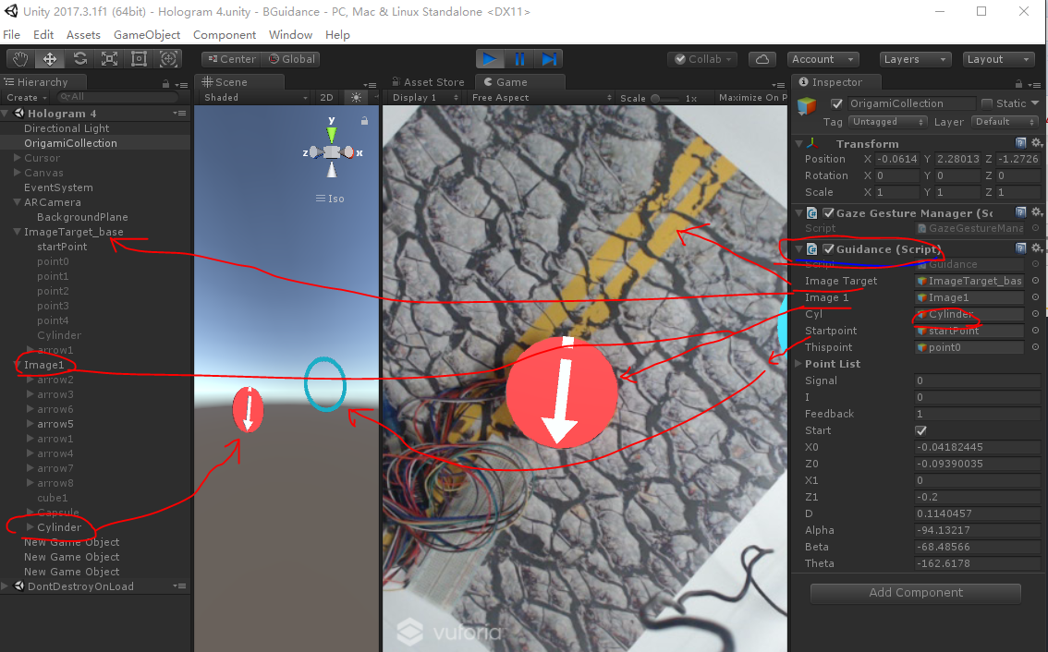Screen dimensions: 1048x652
Task: Open the object picker for the Cyl field
Action: tap(1035, 314)
